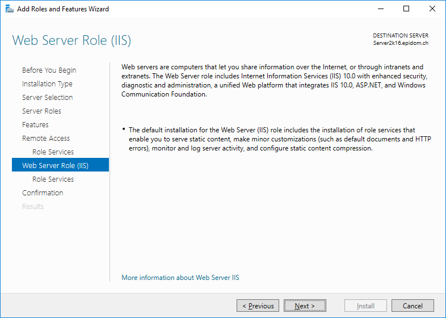Click the wizard icon in the title bar

(x=10, y=9)
